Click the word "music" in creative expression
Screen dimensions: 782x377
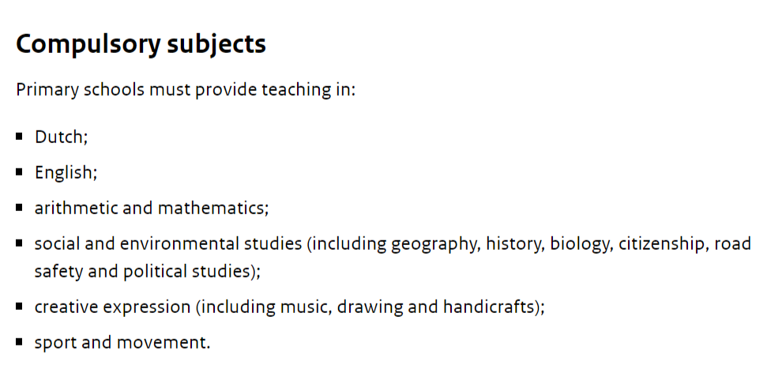[x=304, y=307]
